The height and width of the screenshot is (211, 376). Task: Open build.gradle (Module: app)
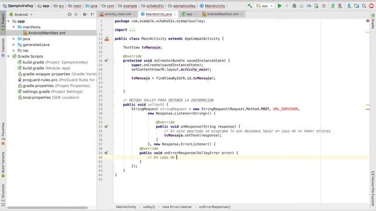point(44,68)
